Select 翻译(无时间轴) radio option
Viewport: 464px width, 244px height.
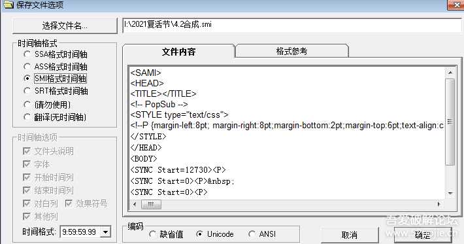point(55,117)
